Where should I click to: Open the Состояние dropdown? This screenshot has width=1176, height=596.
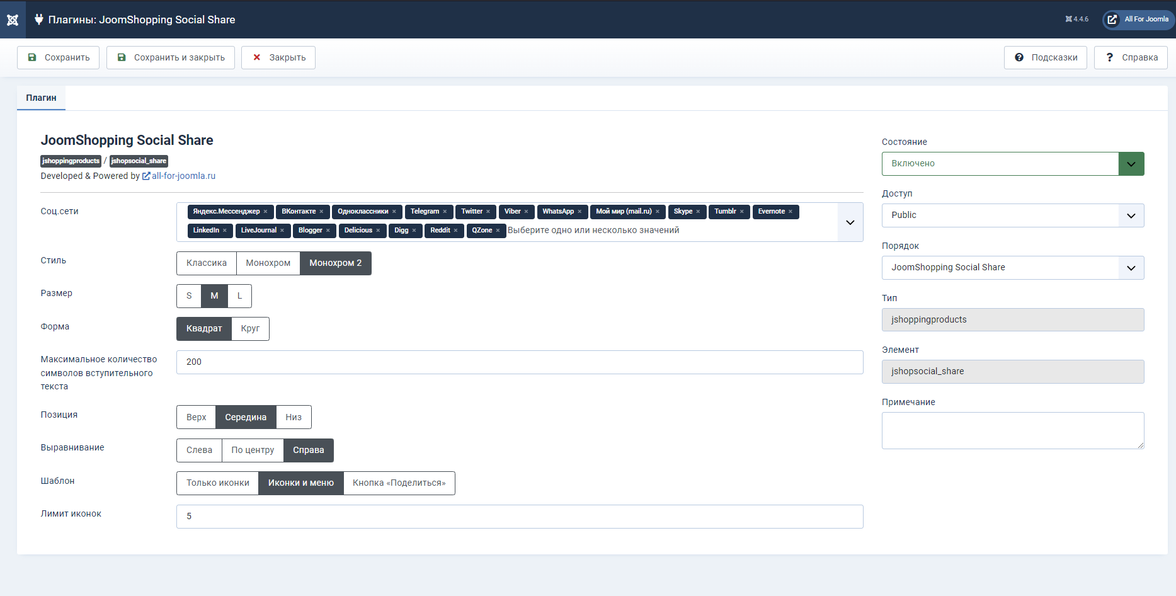click(1013, 164)
